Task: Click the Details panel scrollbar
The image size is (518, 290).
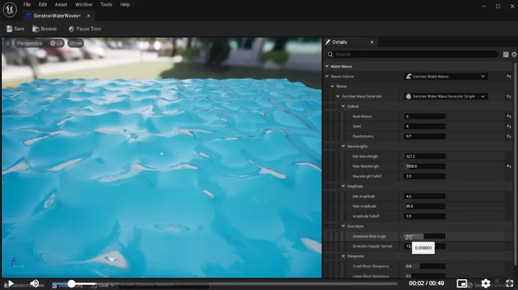Action: 515,163
